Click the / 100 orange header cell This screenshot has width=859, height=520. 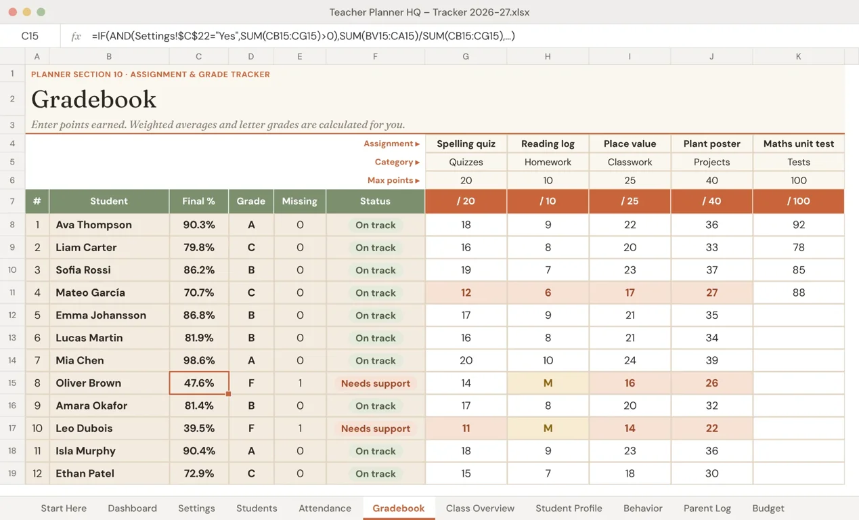coord(799,201)
